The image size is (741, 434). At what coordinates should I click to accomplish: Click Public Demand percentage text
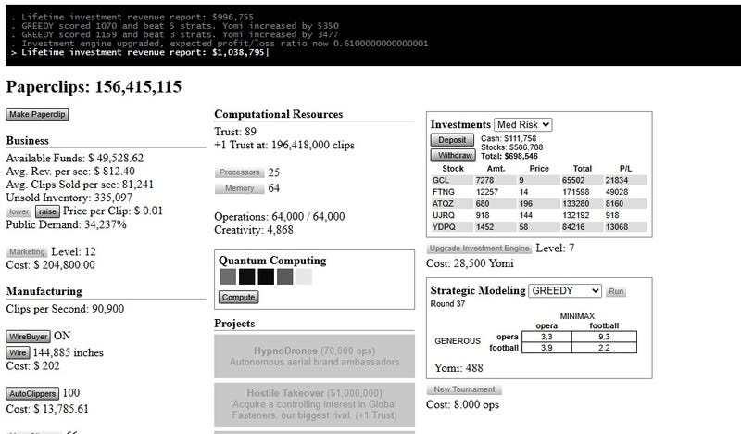(x=66, y=224)
